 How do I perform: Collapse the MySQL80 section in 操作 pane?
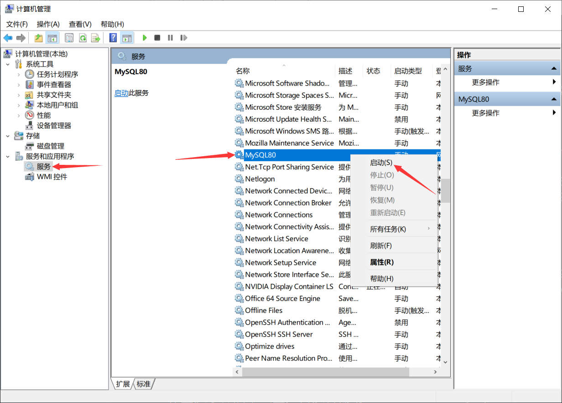coord(554,99)
